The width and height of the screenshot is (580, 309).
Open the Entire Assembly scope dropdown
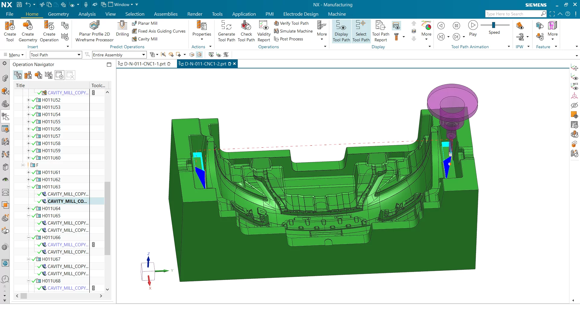coord(119,55)
